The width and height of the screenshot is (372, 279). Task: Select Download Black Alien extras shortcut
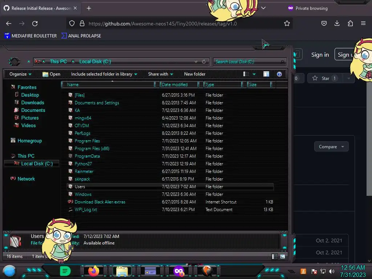pyautogui.click(x=100, y=202)
